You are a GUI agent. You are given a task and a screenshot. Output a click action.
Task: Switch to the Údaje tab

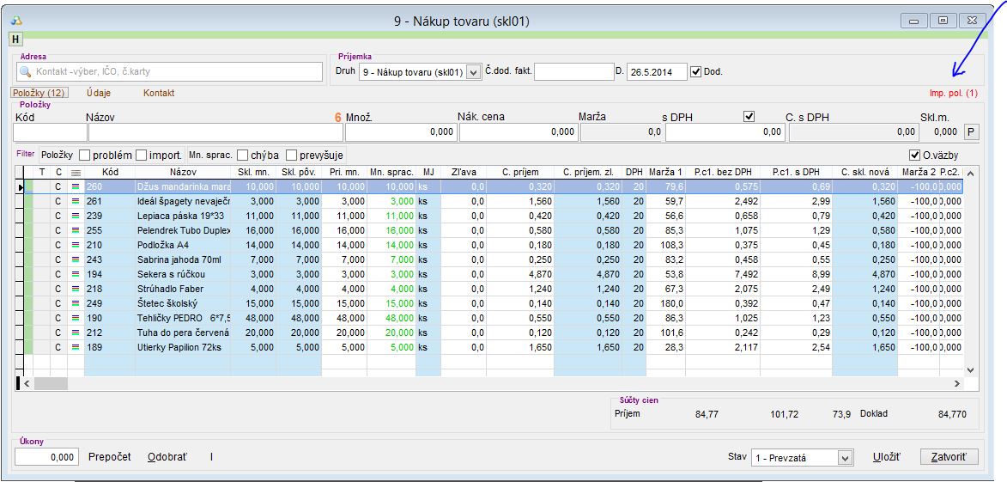98,92
